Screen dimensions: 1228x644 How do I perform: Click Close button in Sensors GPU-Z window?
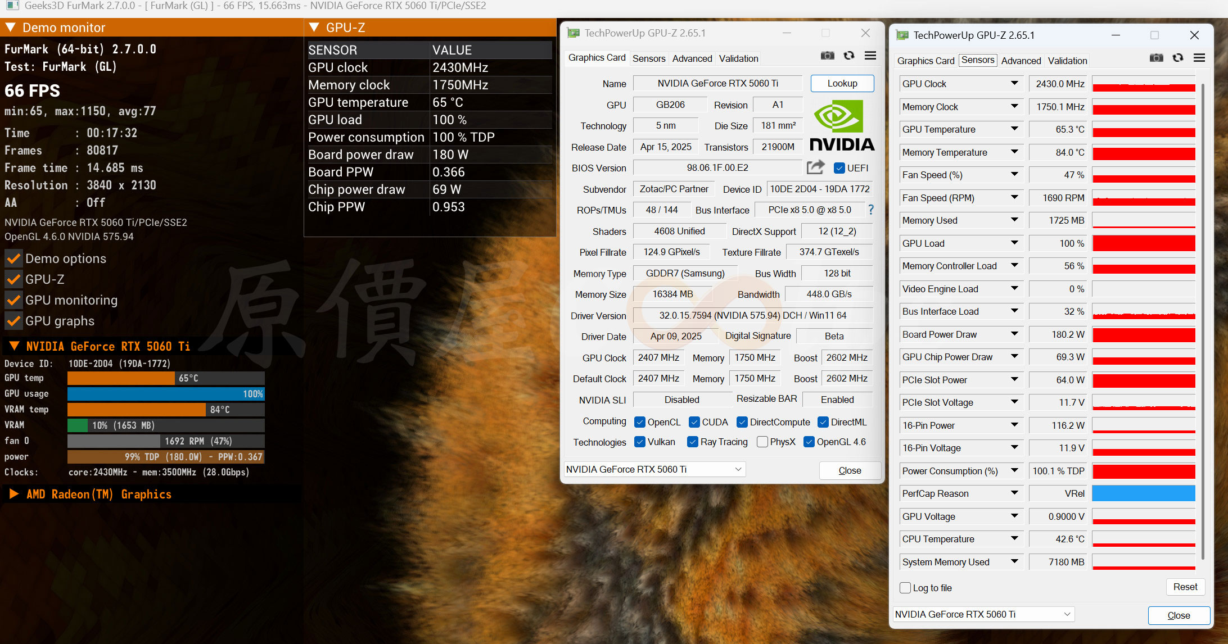1179,615
